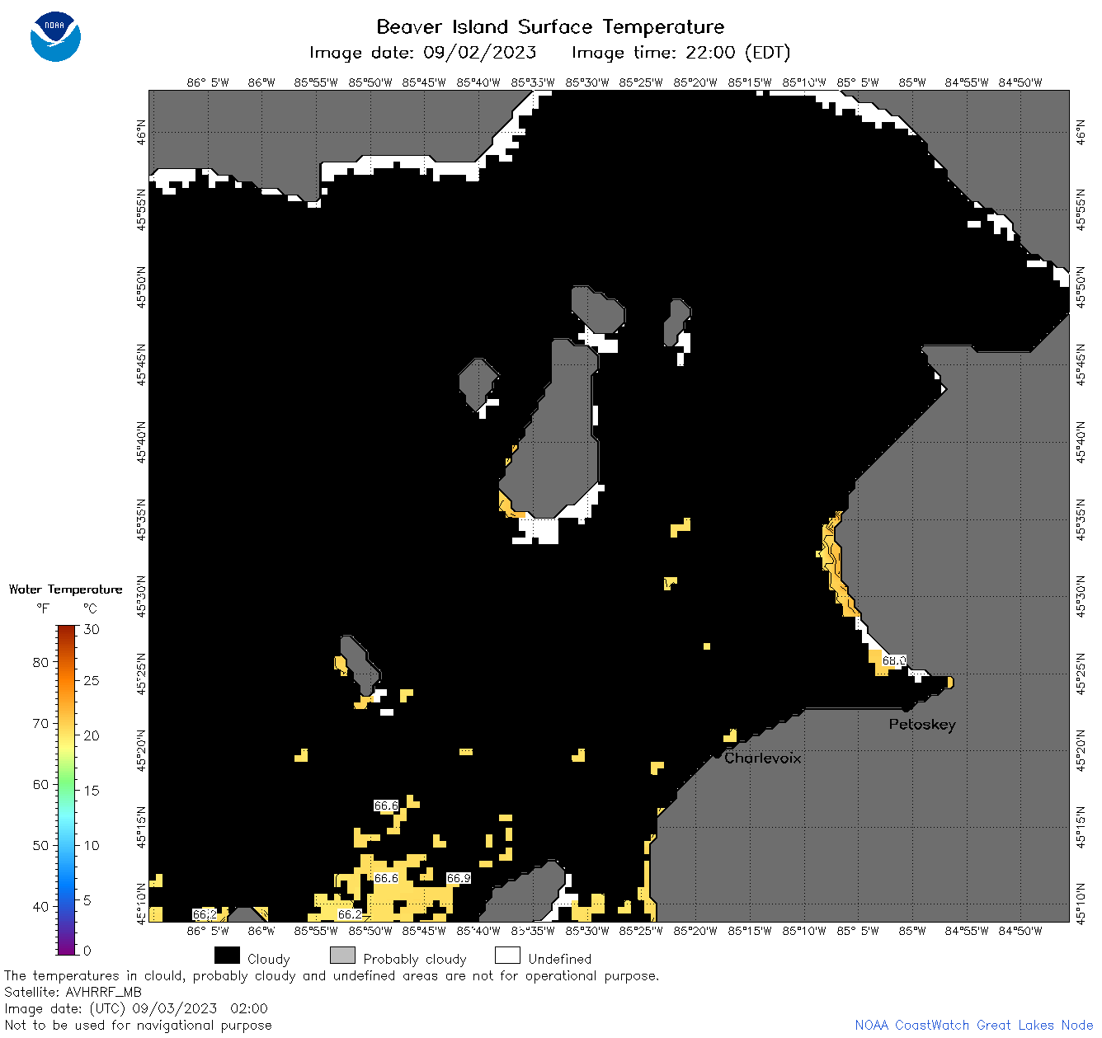Click the Charlevoix city marker dot
The width and height of the screenshot is (1102, 1038).
click(717, 754)
